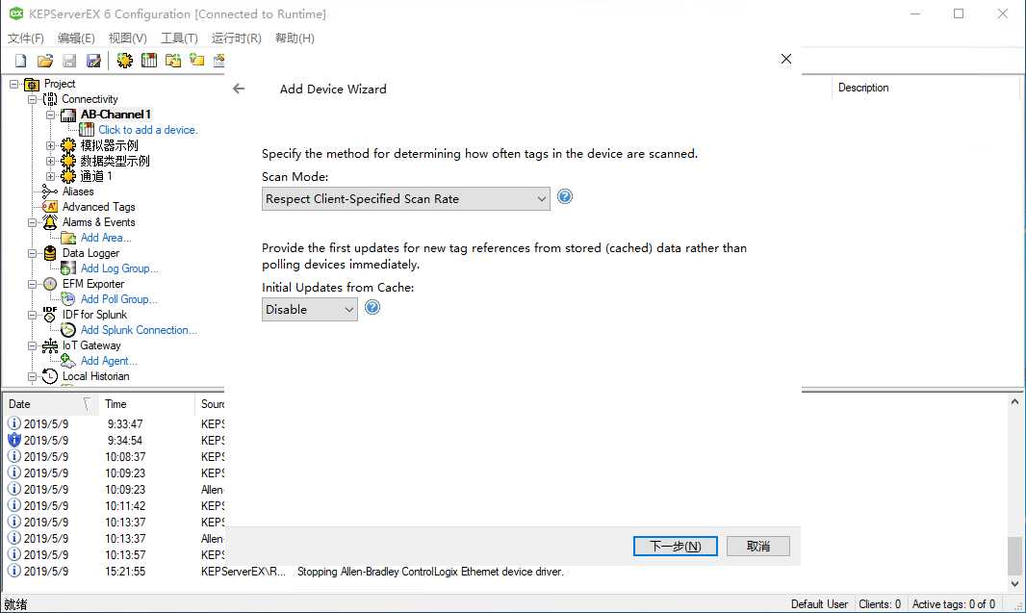Click the Data Logger database icon
1026x613 pixels.
click(50, 253)
